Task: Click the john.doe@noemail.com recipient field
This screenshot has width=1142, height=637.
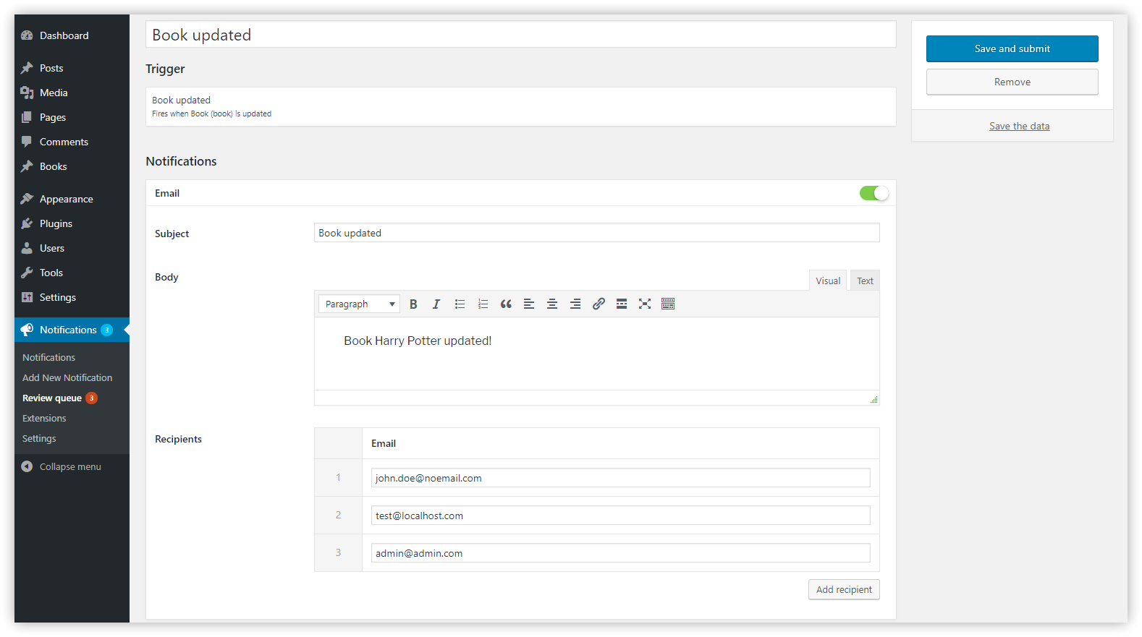Action: click(x=620, y=478)
